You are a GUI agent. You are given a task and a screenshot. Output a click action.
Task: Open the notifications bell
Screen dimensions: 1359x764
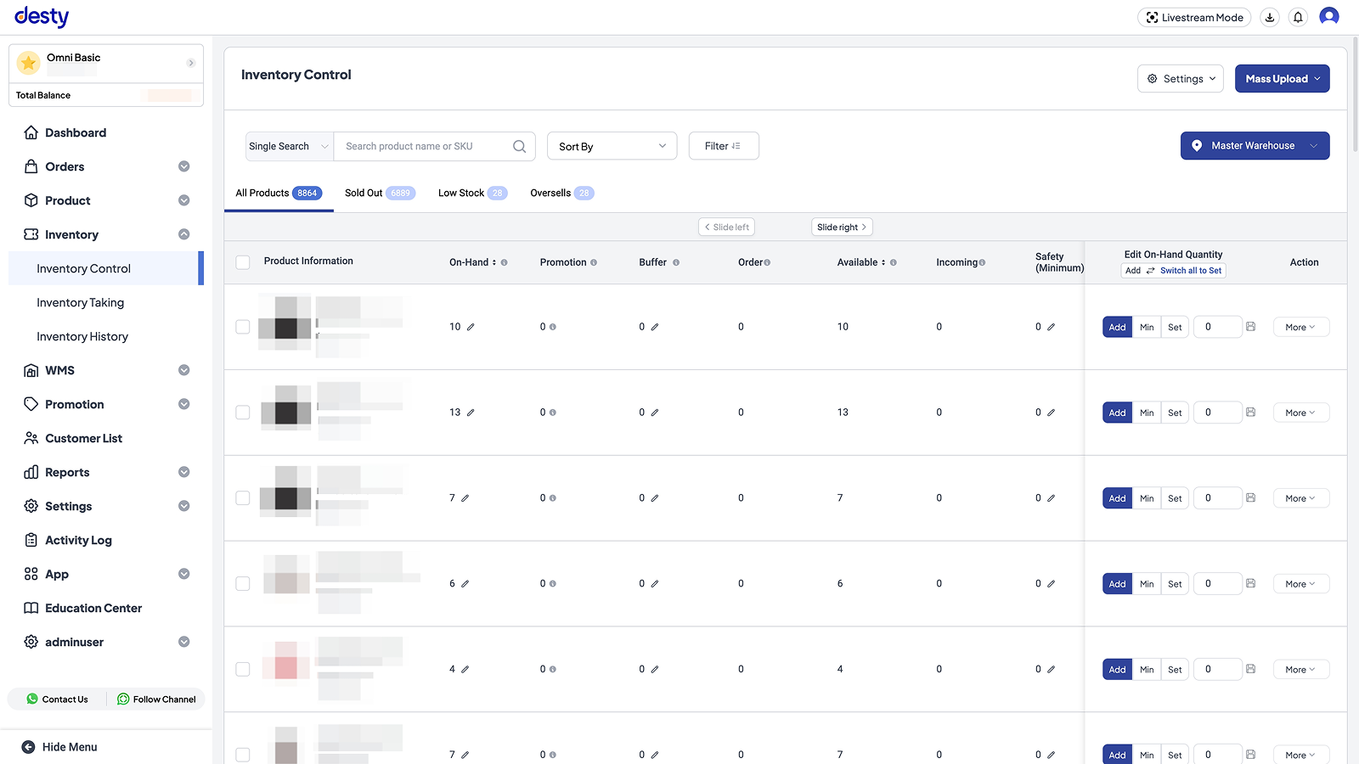[x=1297, y=17]
